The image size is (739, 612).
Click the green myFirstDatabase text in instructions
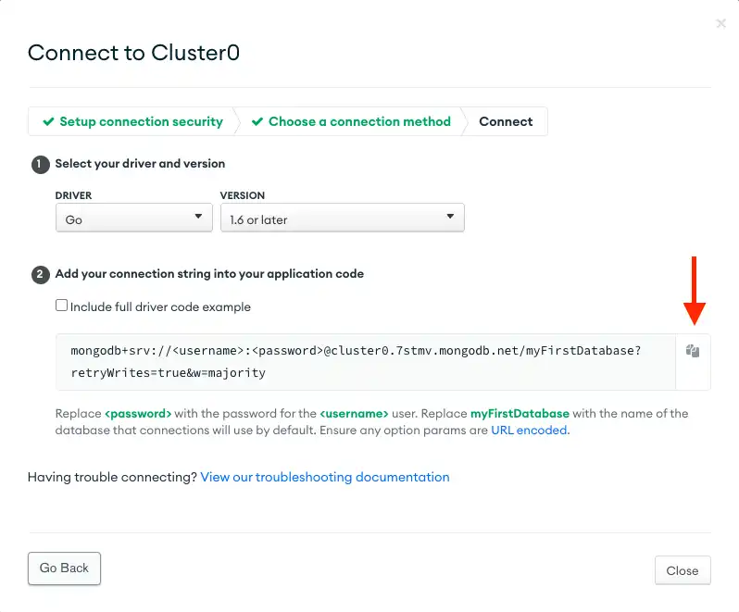520,414
